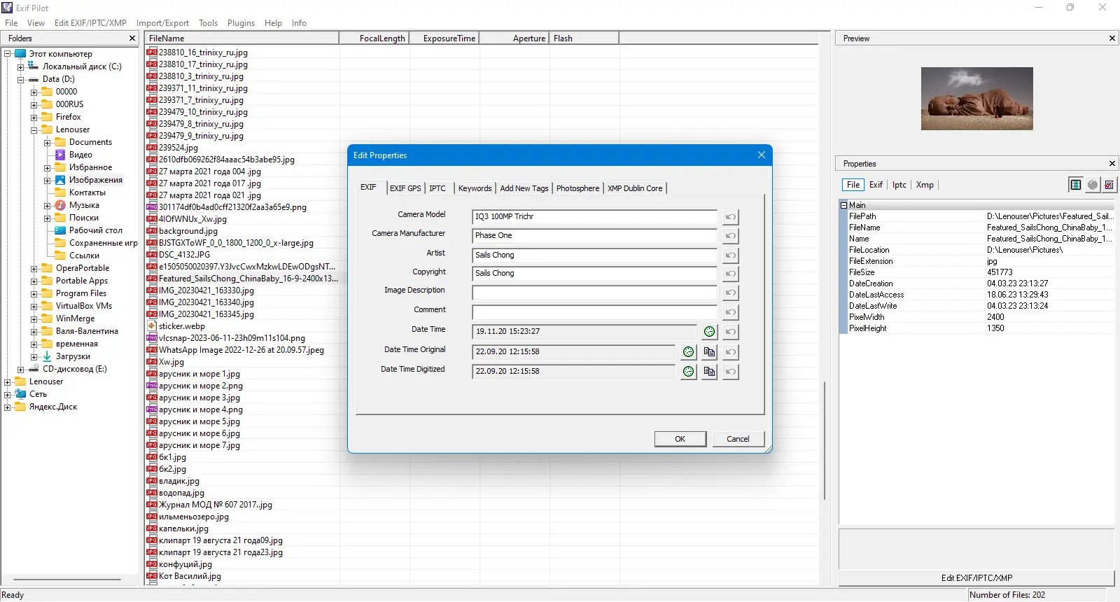Open the clock picker for Date Time

tap(710, 332)
